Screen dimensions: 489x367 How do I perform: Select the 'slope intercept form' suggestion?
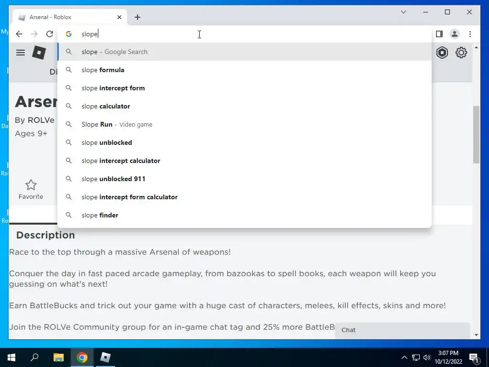pyautogui.click(x=244, y=88)
